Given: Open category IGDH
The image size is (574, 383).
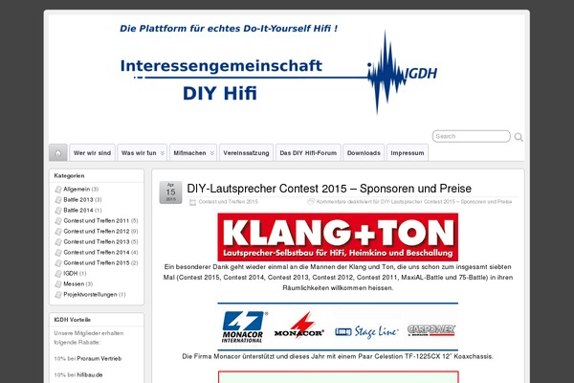Looking at the screenshot, I should click(71, 274).
